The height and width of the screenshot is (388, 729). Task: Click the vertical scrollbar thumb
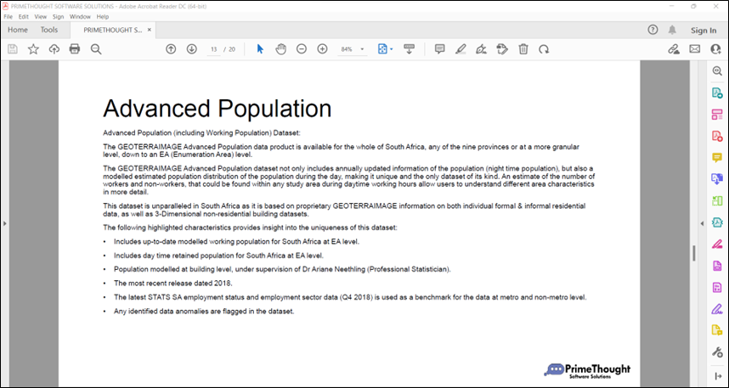pos(693,253)
